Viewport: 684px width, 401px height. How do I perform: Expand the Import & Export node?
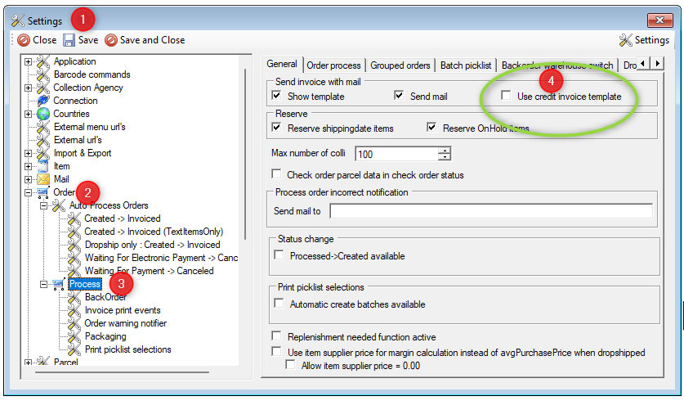[29, 153]
